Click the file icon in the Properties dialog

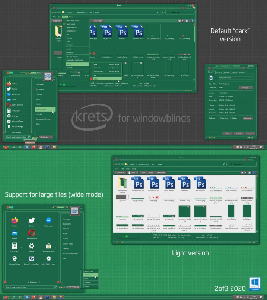(x=211, y=78)
